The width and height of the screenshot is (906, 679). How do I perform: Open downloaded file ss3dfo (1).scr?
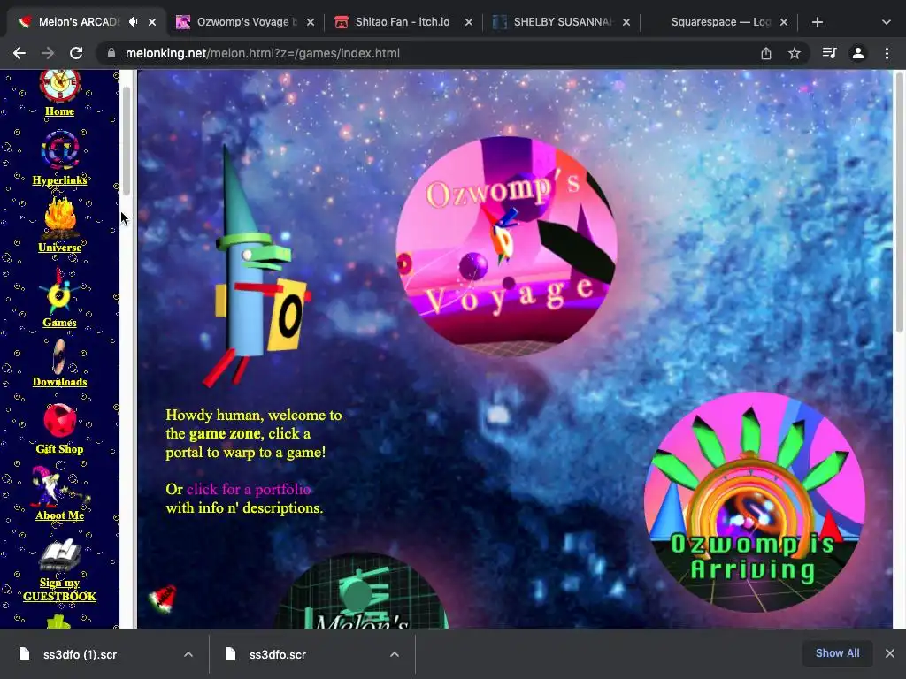pyautogui.click(x=80, y=654)
